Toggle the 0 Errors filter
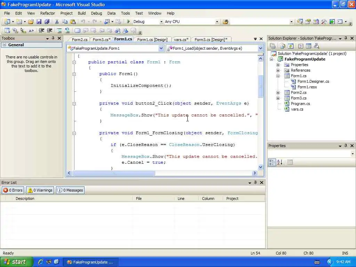Image resolution: width=356 pixels, height=267 pixels. click(13, 190)
